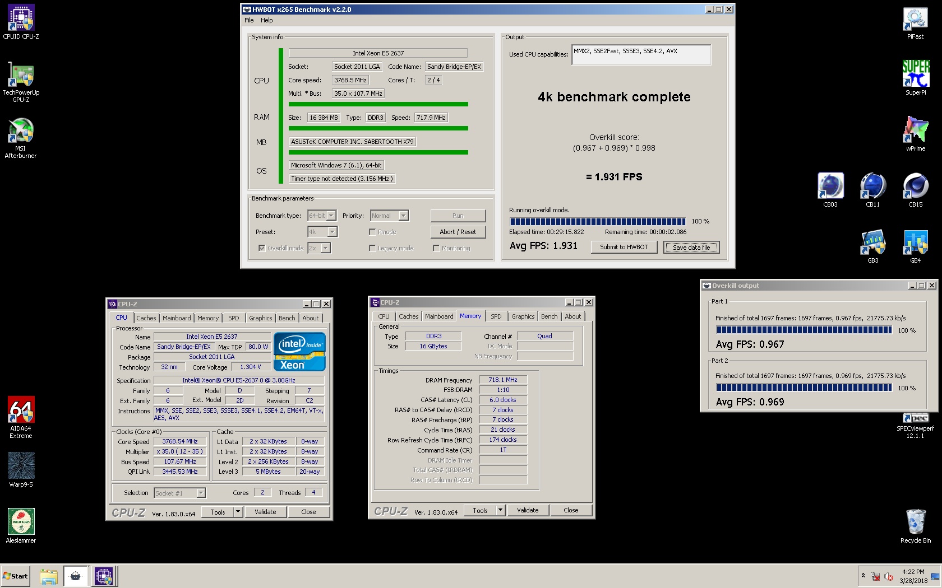The width and height of the screenshot is (942, 588).
Task: Click Close in the Memory CPU-Z window
Action: pyautogui.click(x=571, y=510)
